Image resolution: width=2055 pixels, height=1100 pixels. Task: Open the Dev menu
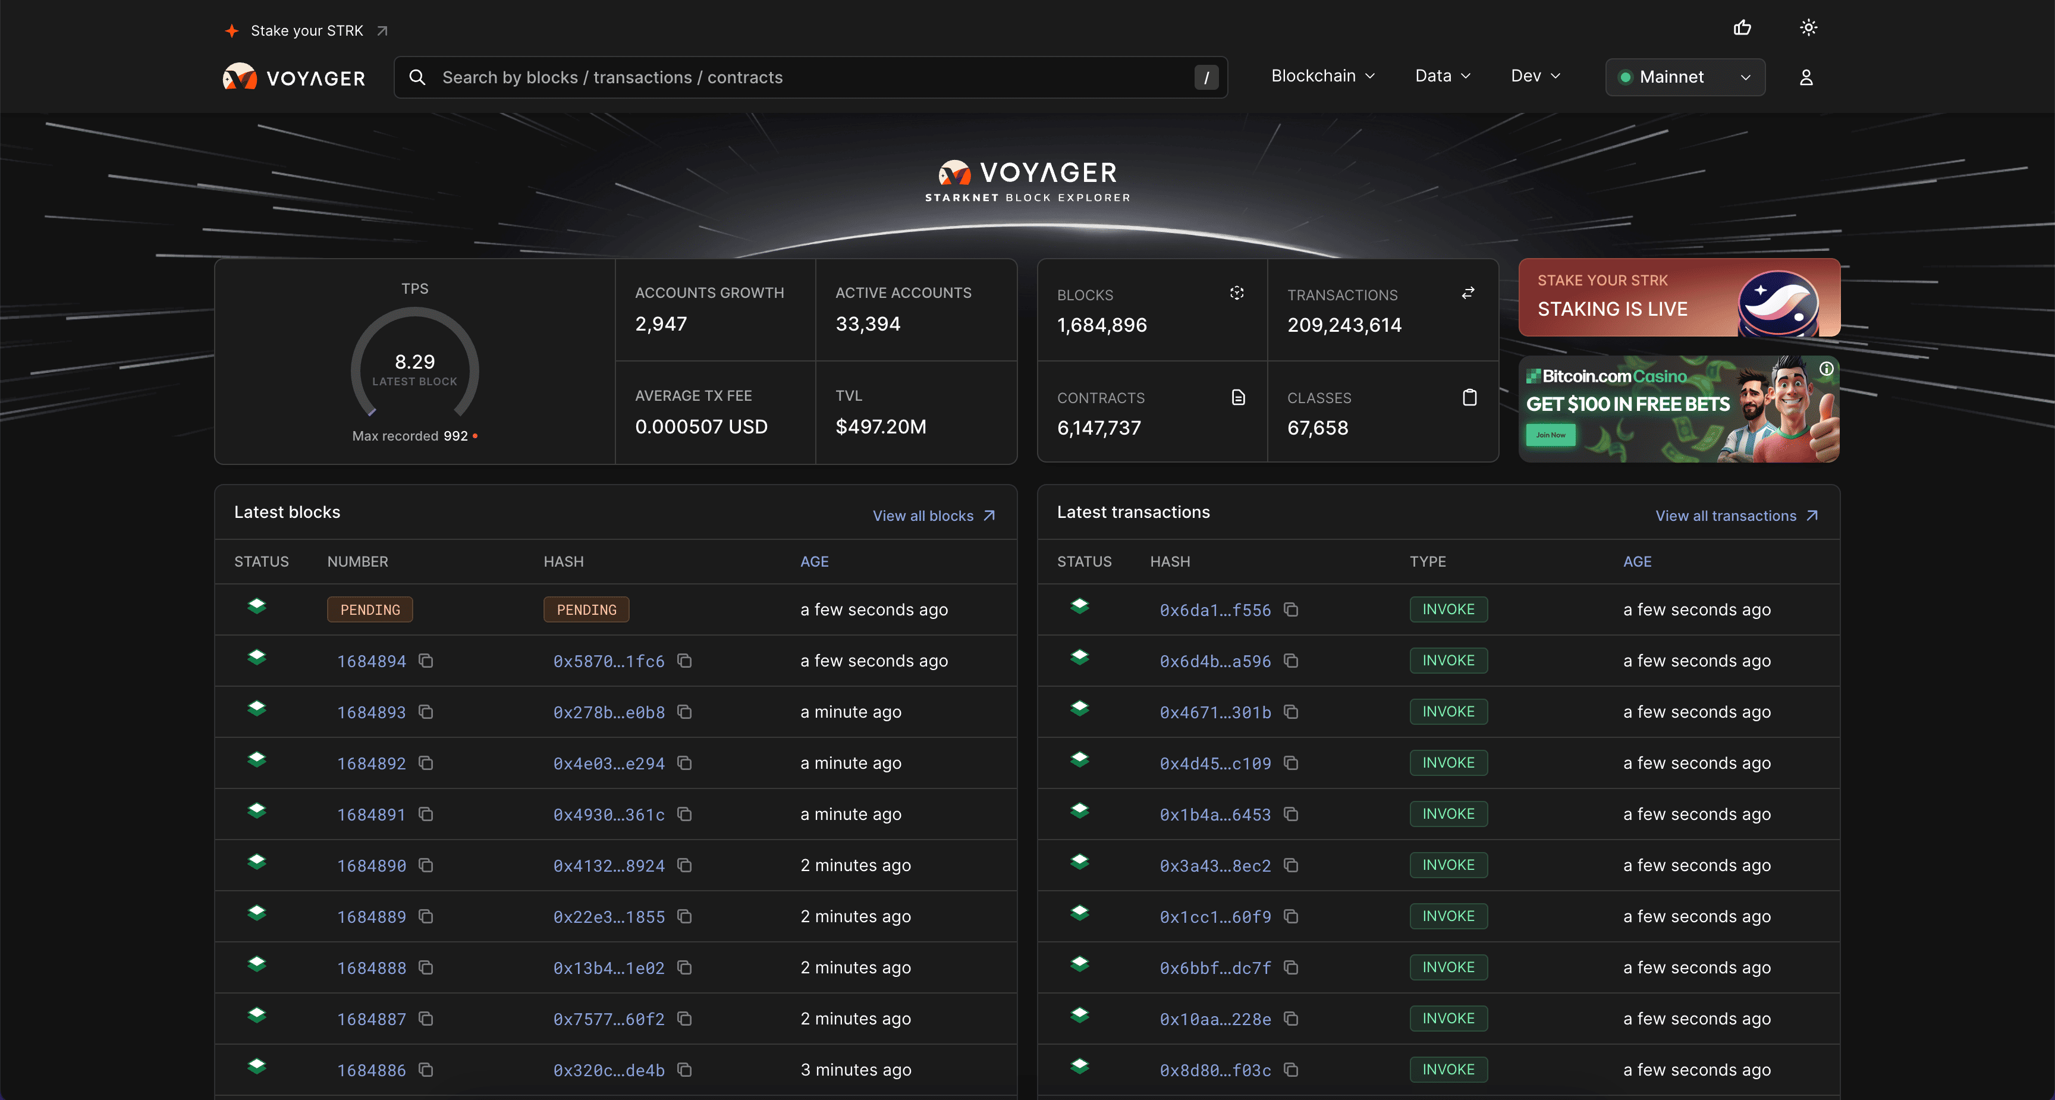tap(1535, 76)
